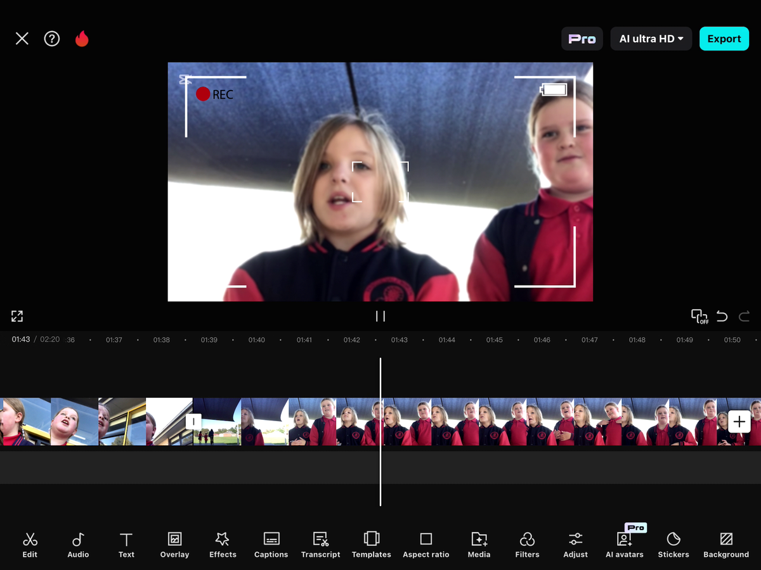761x570 pixels.
Task: Open the Captions tool
Action: coord(271,545)
